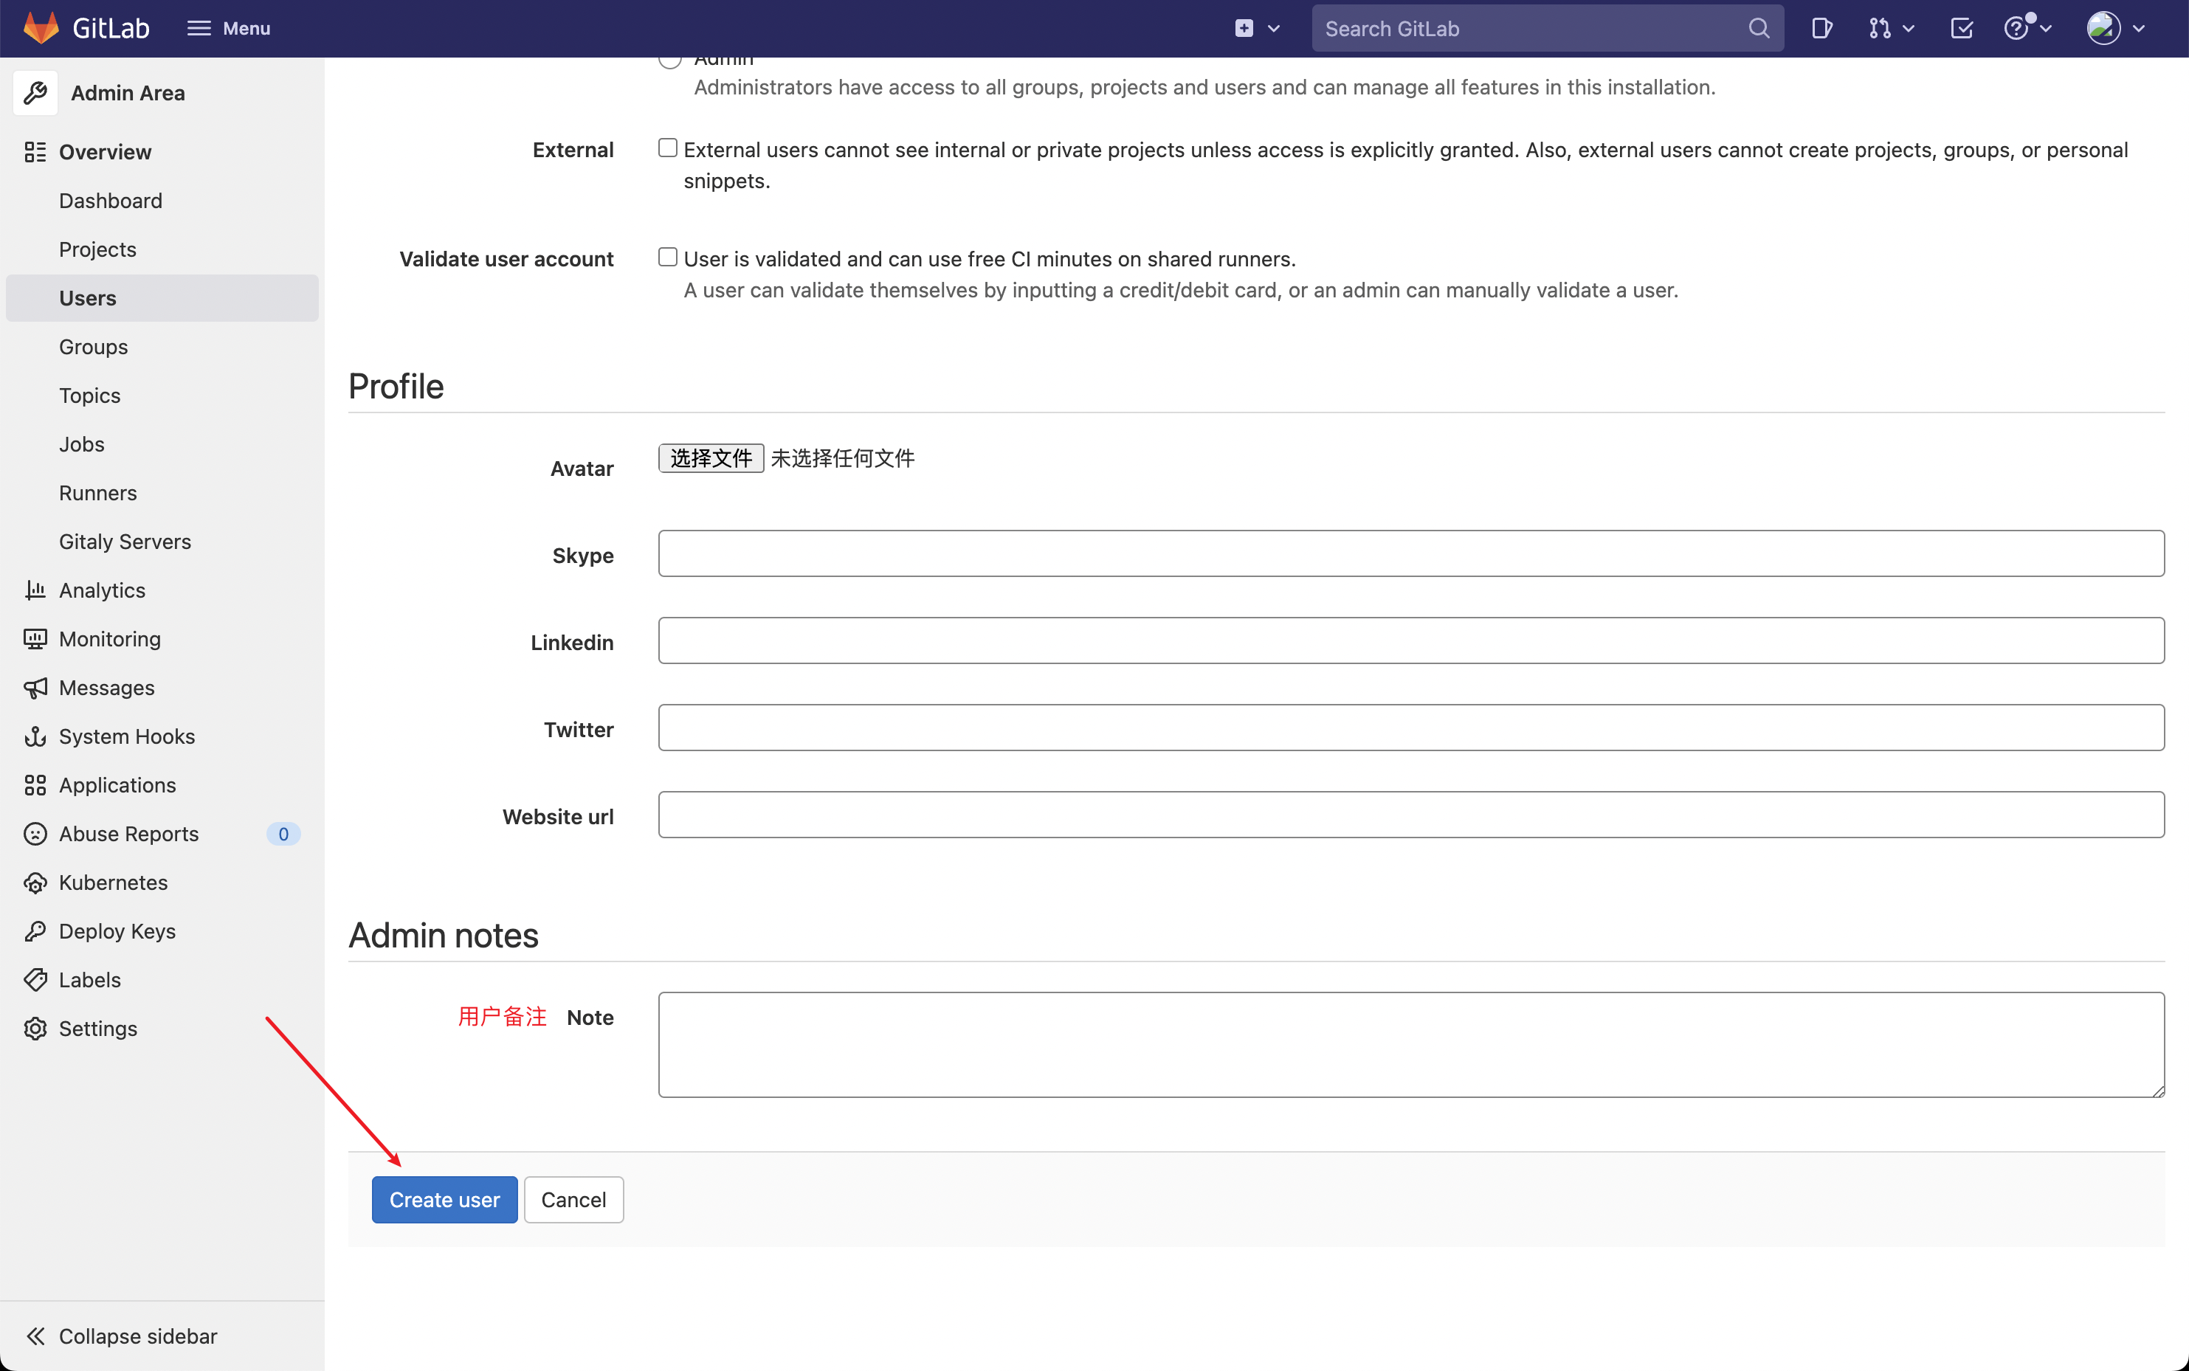The width and height of the screenshot is (2189, 1371).
Task: Click the Applications sidebar icon
Action: point(36,785)
